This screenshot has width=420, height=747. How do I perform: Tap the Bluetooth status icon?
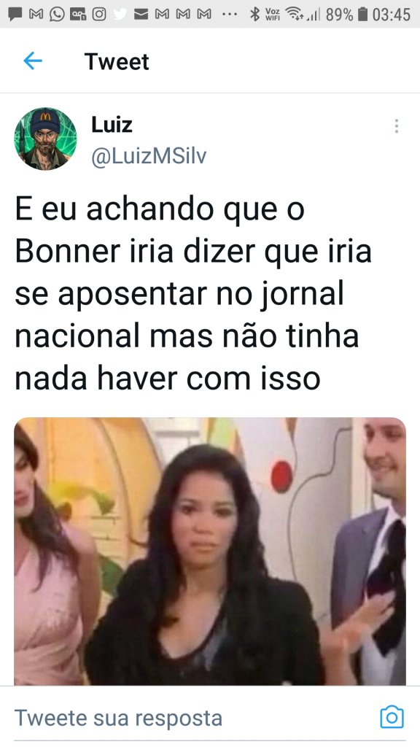coord(255,15)
